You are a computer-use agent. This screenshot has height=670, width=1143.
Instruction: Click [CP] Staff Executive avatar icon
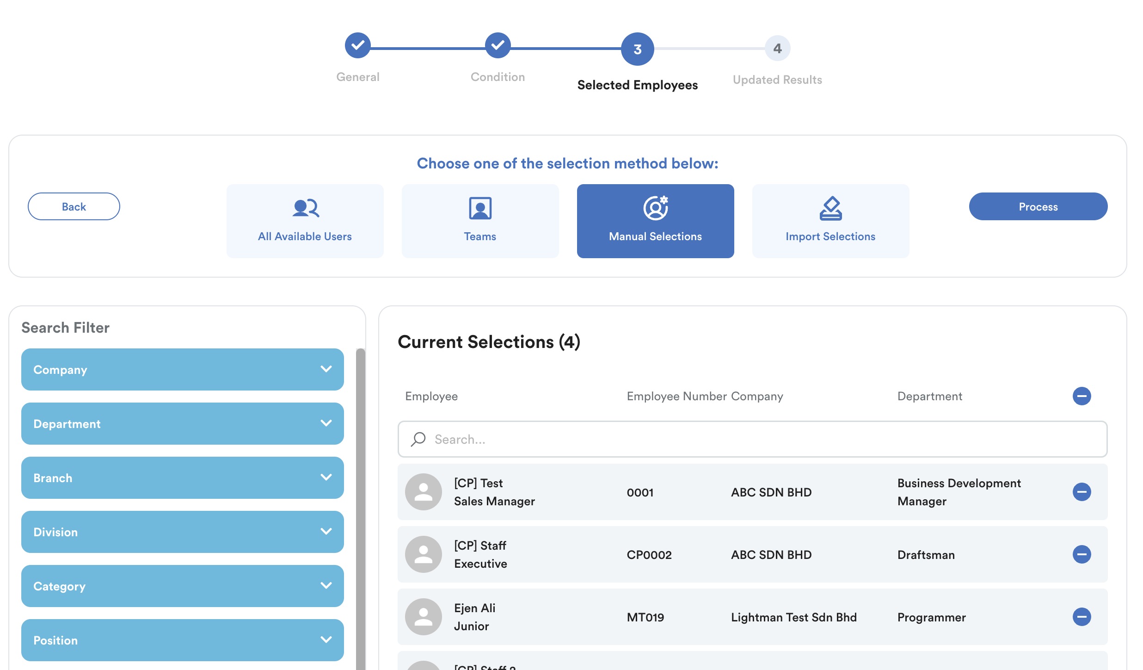pos(423,554)
